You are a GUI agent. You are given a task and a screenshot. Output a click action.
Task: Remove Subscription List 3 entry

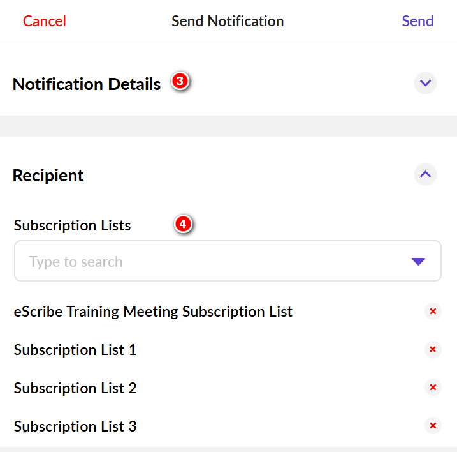tap(433, 426)
